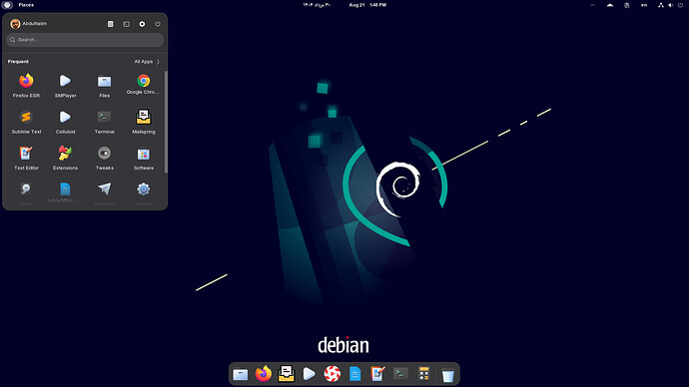Launch Celluloid from the app menu

click(65, 122)
